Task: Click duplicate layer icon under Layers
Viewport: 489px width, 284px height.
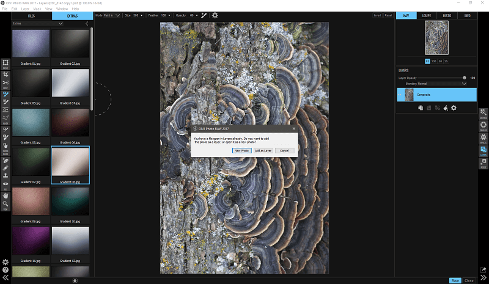Action: click(421, 108)
